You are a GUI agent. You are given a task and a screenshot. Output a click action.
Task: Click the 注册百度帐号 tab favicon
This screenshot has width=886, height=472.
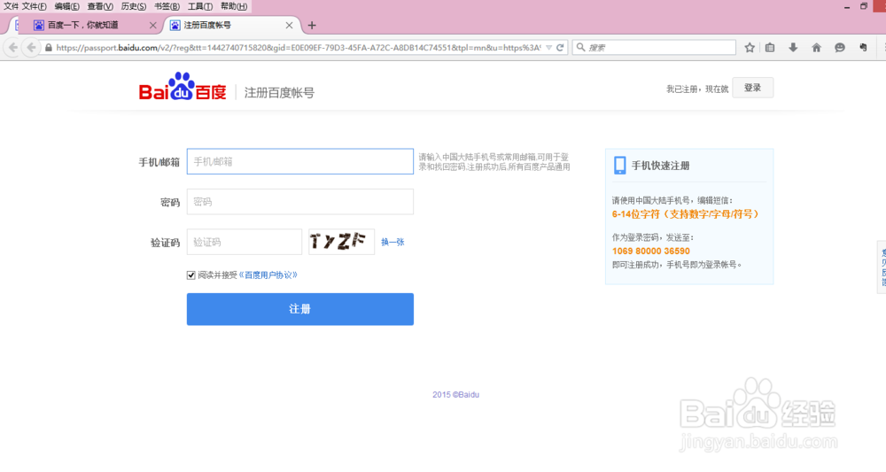point(175,26)
